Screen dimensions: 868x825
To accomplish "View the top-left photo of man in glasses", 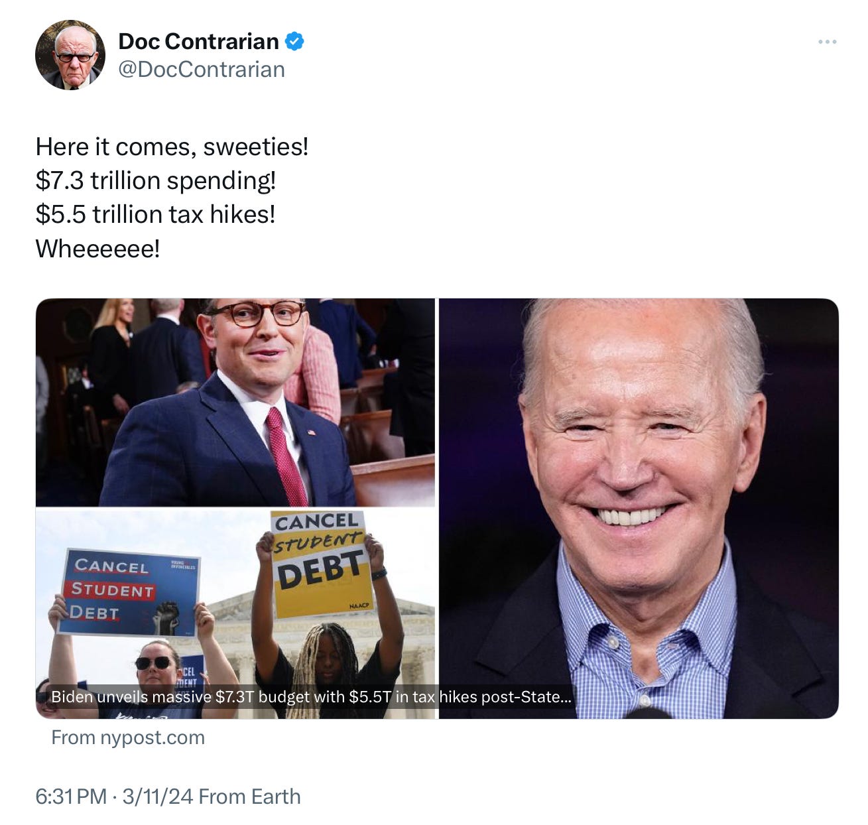I will click(235, 403).
